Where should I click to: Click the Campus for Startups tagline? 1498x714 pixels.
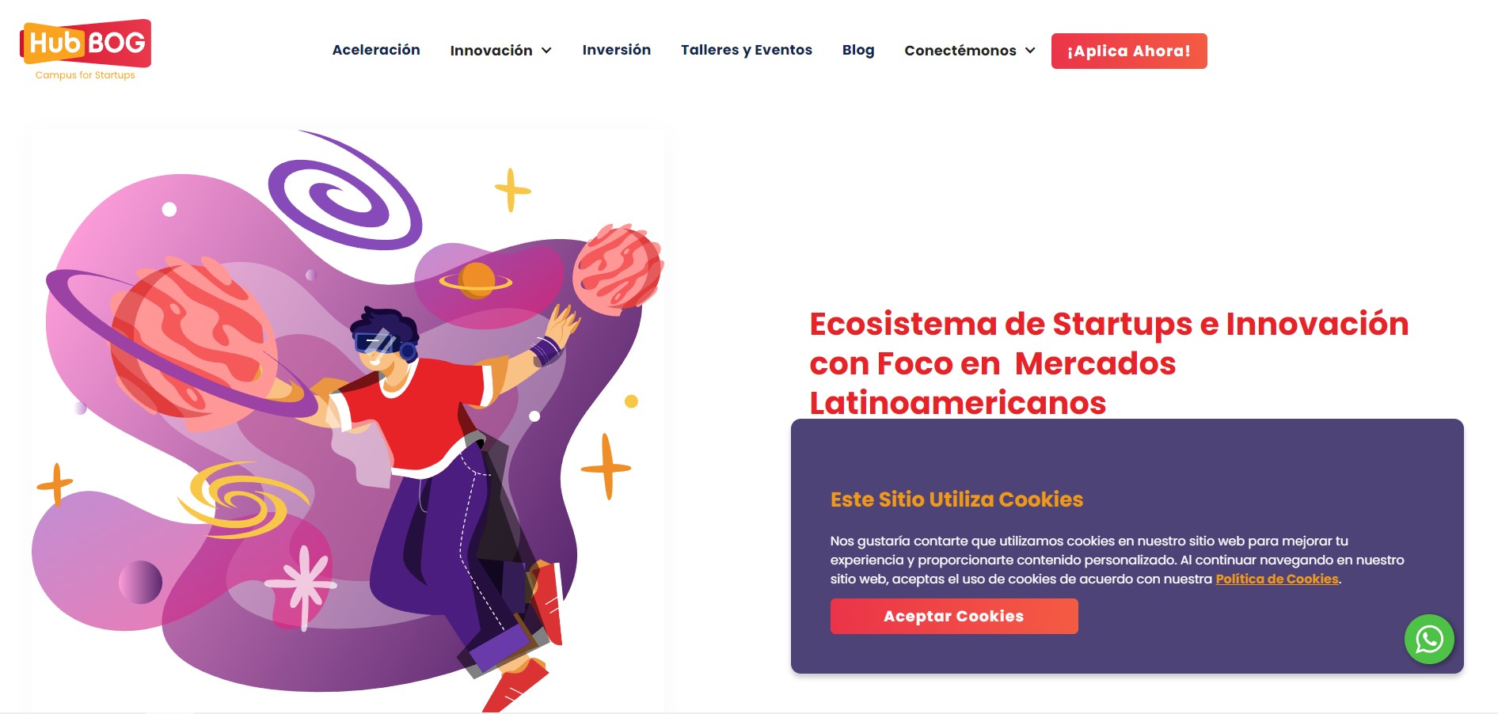coord(86,75)
